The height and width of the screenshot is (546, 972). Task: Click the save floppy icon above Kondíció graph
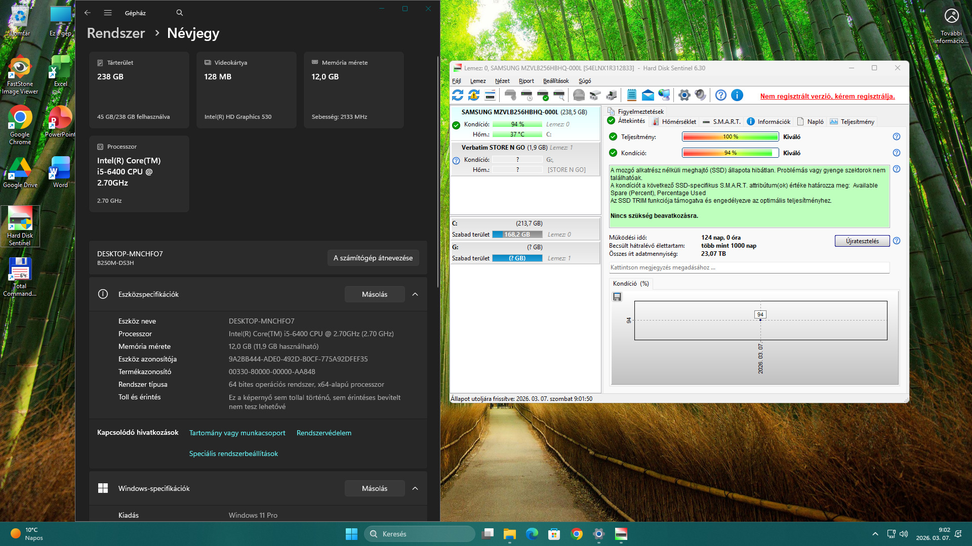[x=617, y=297]
